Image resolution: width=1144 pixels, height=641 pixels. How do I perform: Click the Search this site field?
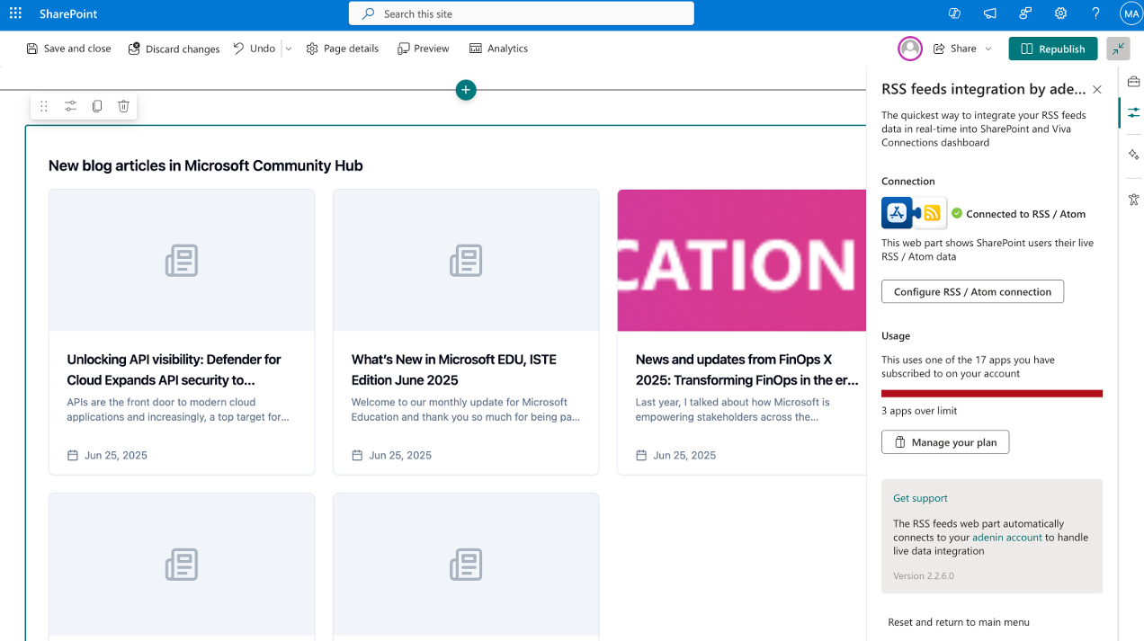522,13
